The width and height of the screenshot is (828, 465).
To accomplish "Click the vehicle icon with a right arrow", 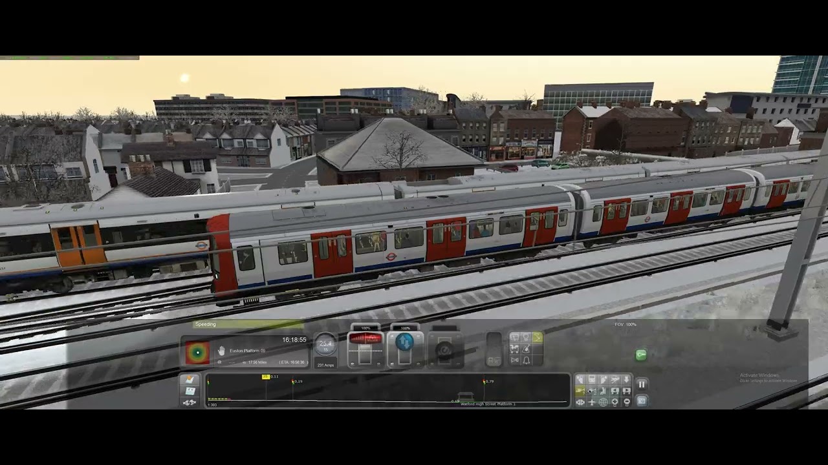I will (x=627, y=391).
